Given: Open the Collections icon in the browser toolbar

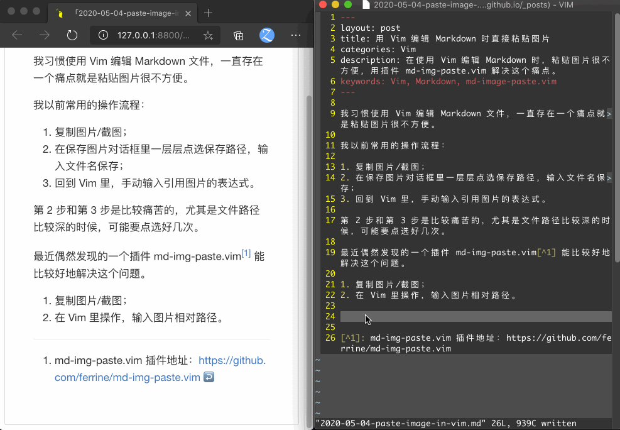Looking at the screenshot, I should [239, 36].
